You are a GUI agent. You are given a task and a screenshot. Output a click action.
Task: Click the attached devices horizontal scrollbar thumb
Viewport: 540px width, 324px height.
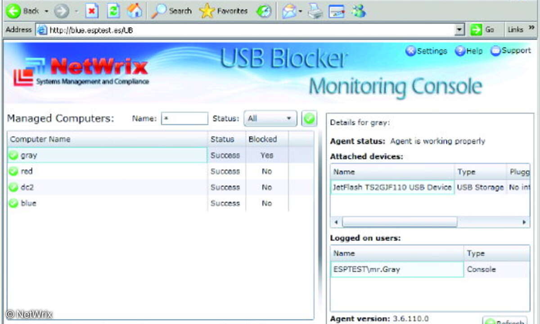click(x=400, y=222)
